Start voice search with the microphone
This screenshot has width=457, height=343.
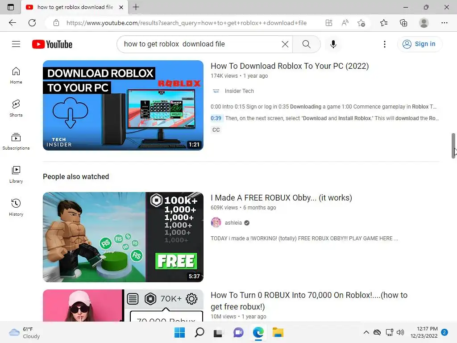tap(333, 44)
